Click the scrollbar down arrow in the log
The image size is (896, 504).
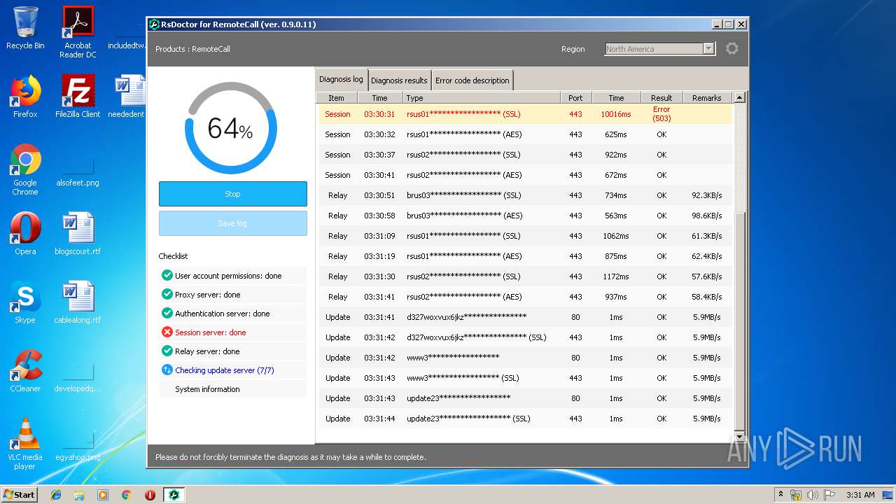click(740, 436)
